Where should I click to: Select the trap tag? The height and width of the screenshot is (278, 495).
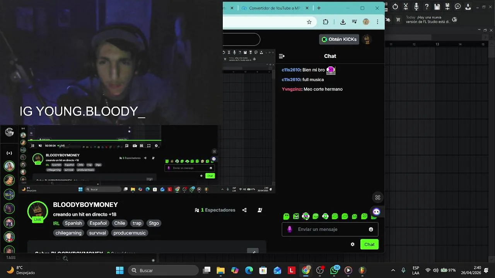tap(137, 223)
